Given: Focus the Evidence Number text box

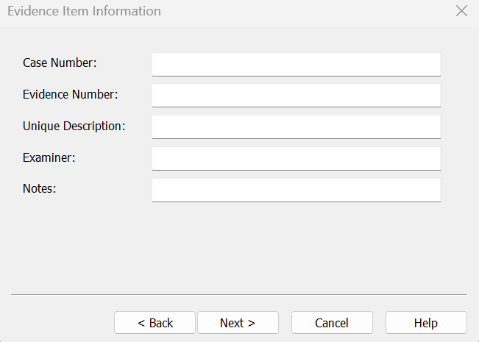Looking at the screenshot, I should 296,96.
